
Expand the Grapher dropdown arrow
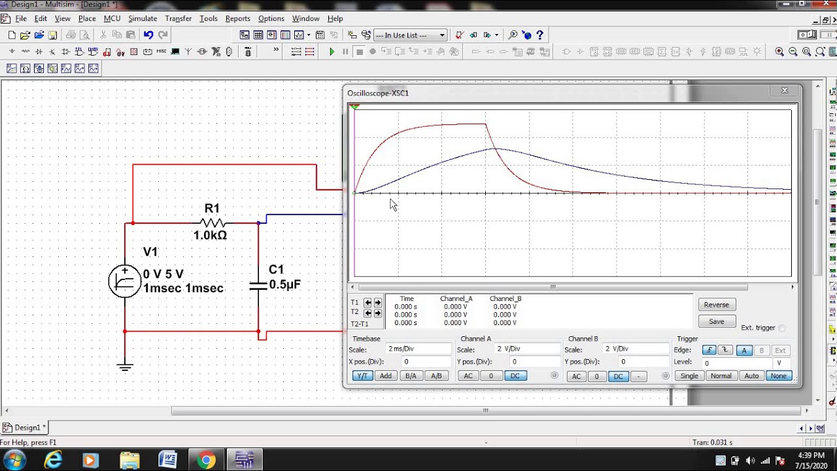[309, 35]
